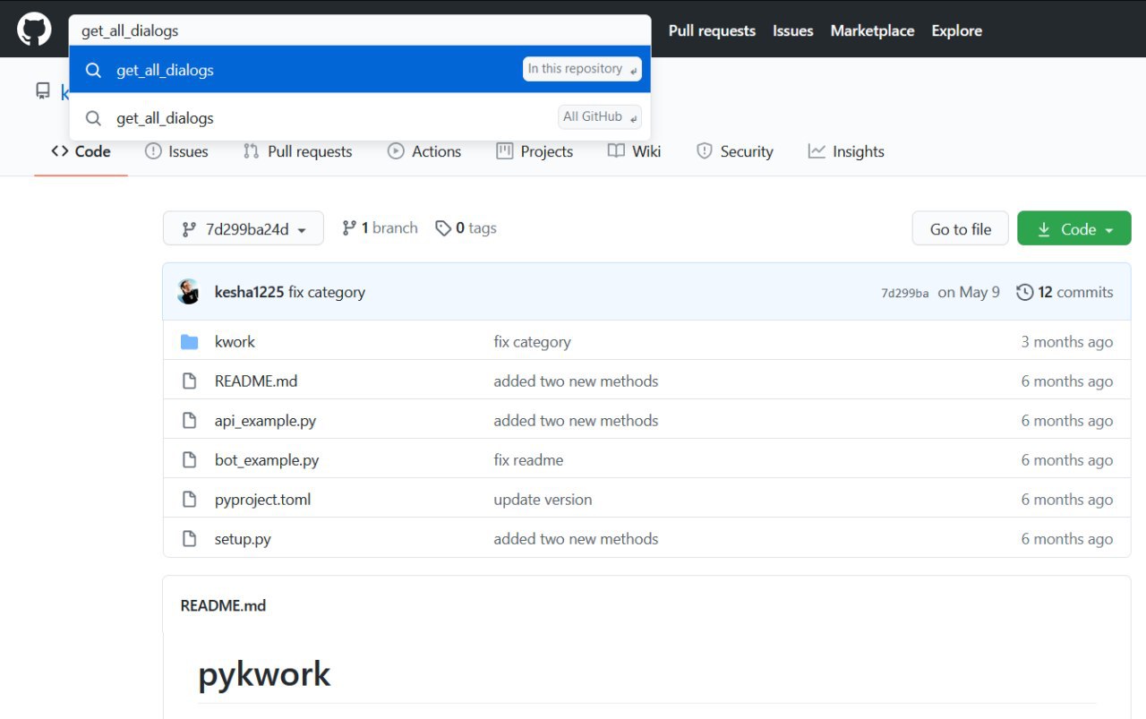The width and height of the screenshot is (1146, 719).
Task: Open commit hash 7d299ba
Action: coord(905,293)
